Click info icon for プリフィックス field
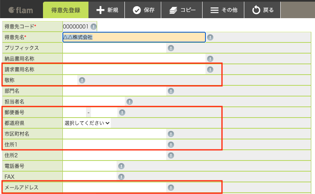 coord(171,48)
